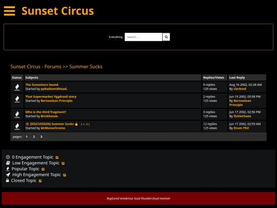Viewport: 277px width, 208px height.
Task: Click orange badge beside 0 Engagement Topic
Action: (x=57, y=158)
